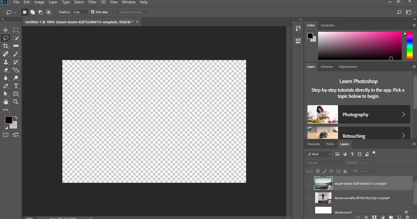Show the karina-carvalho layer visibility

pos(308,198)
